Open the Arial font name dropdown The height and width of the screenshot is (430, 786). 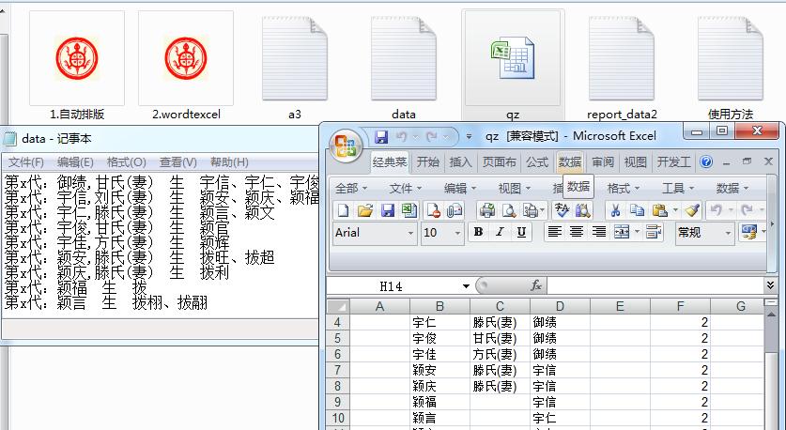(x=410, y=233)
